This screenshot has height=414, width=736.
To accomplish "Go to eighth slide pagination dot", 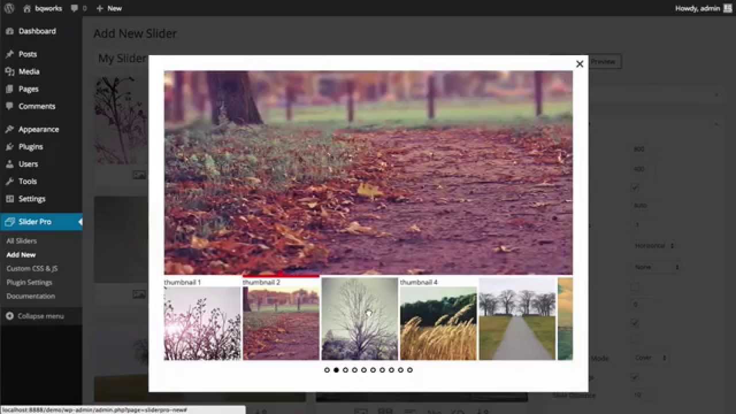I will [x=392, y=370].
